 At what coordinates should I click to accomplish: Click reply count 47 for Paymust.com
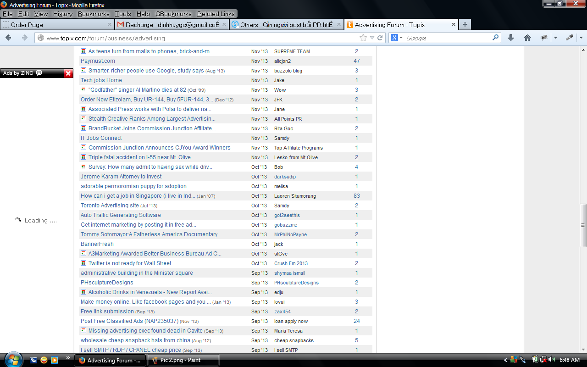(357, 61)
